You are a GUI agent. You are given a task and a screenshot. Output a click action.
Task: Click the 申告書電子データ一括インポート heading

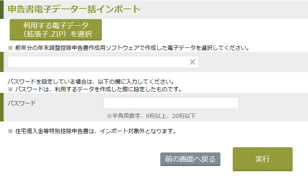[74, 9]
